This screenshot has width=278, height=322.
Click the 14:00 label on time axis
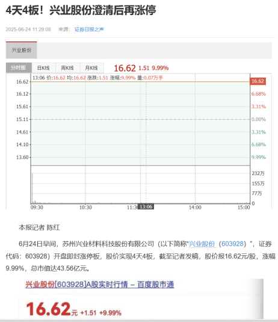point(195,208)
